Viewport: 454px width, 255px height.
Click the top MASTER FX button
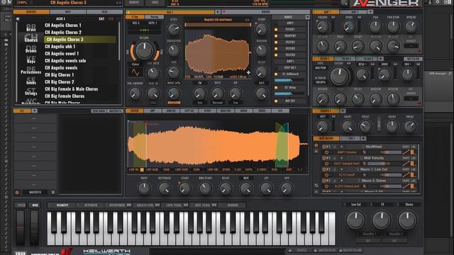(115, 111)
